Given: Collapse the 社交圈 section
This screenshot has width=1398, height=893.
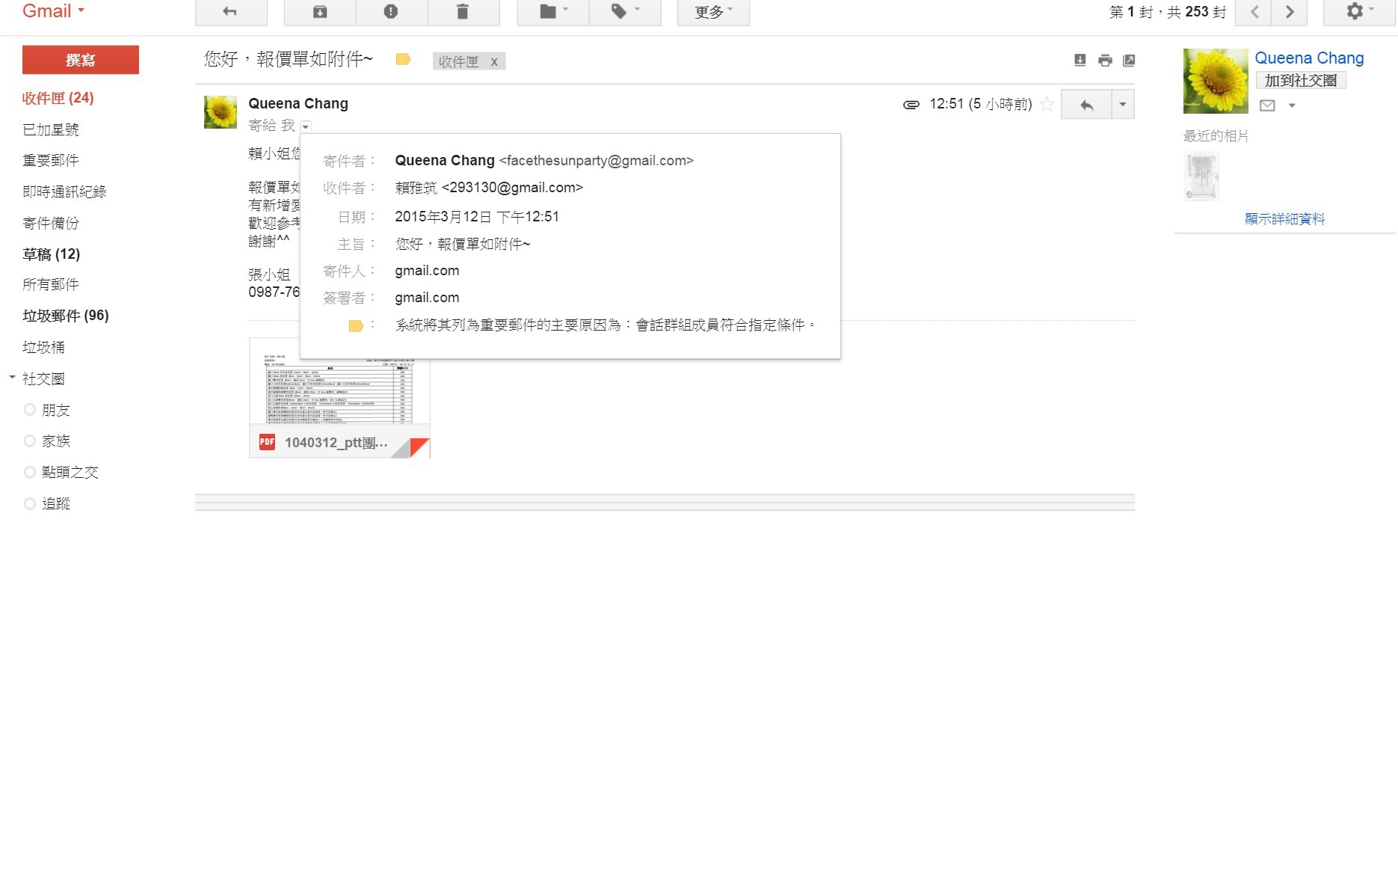Looking at the screenshot, I should click(x=12, y=378).
